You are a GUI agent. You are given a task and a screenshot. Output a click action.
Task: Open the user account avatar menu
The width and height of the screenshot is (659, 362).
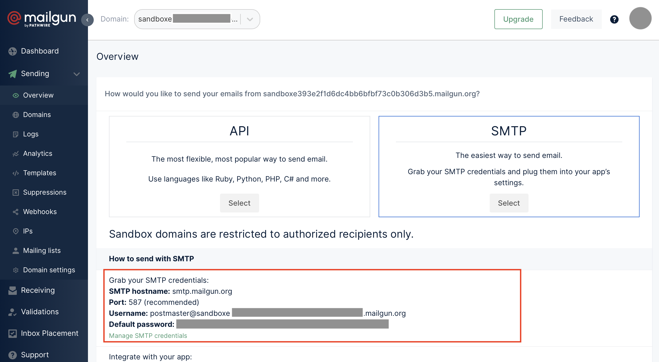[x=640, y=18]
